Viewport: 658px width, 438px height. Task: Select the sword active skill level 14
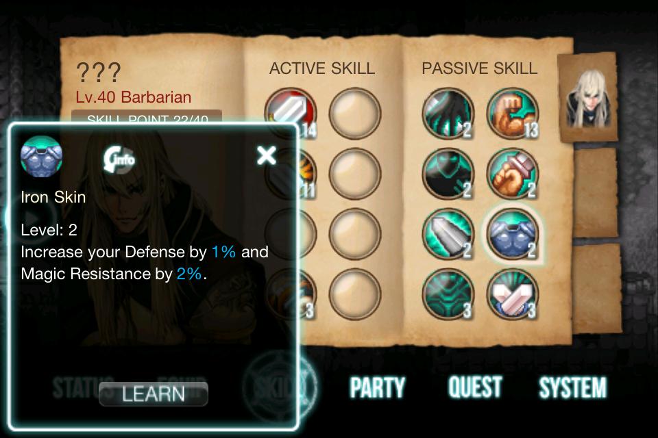pyautogui.click(x=291, y=111)
